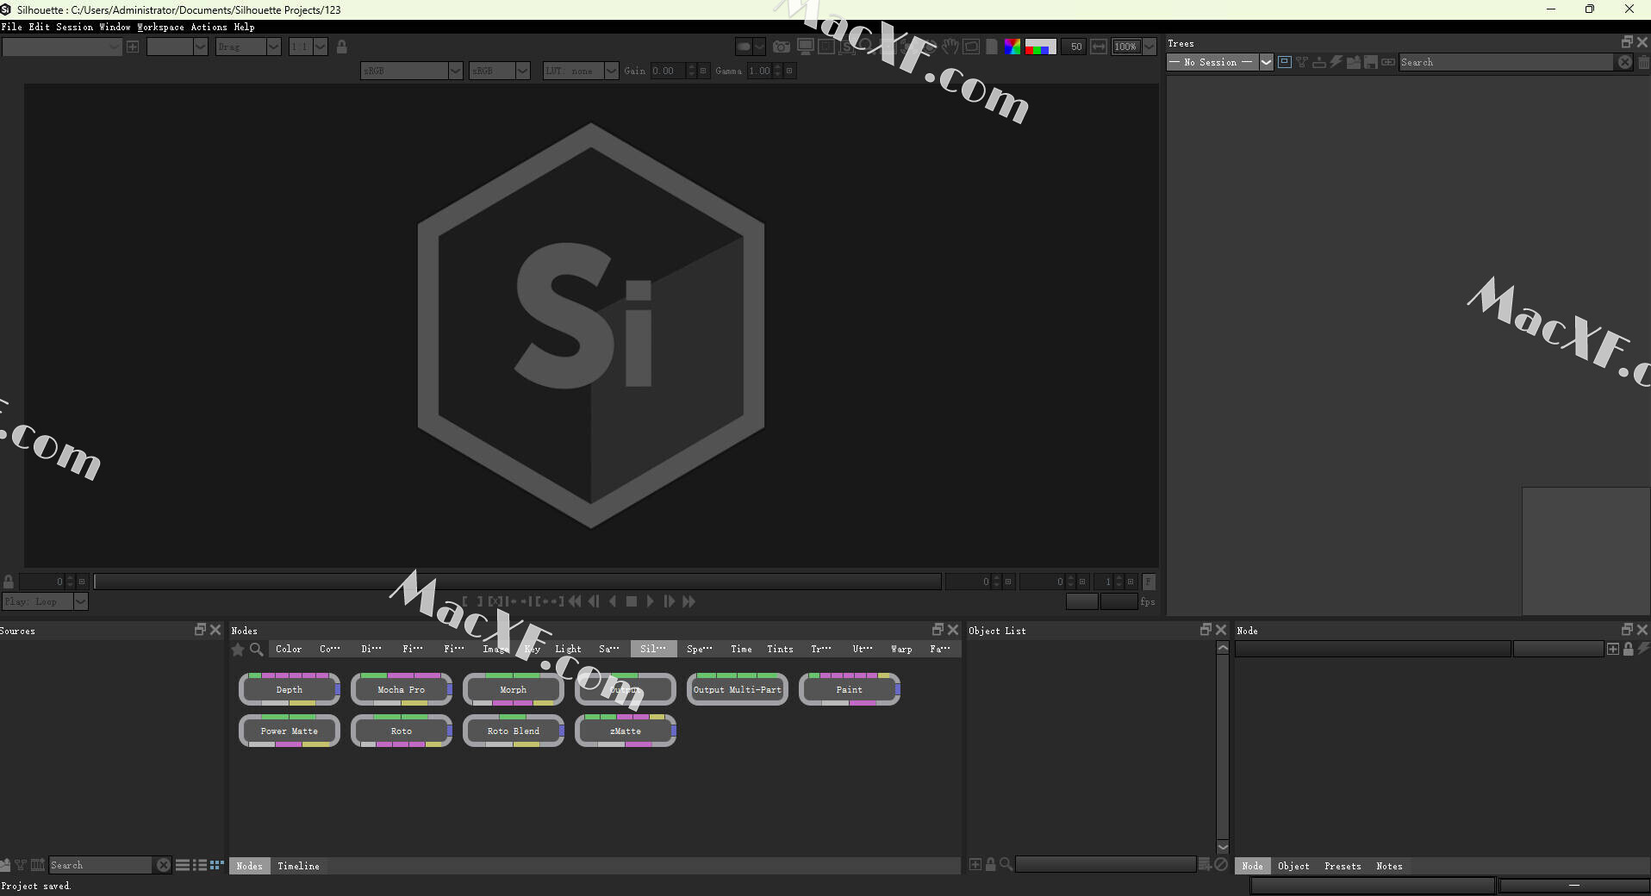Click the Gain value field

coord(667,71)
